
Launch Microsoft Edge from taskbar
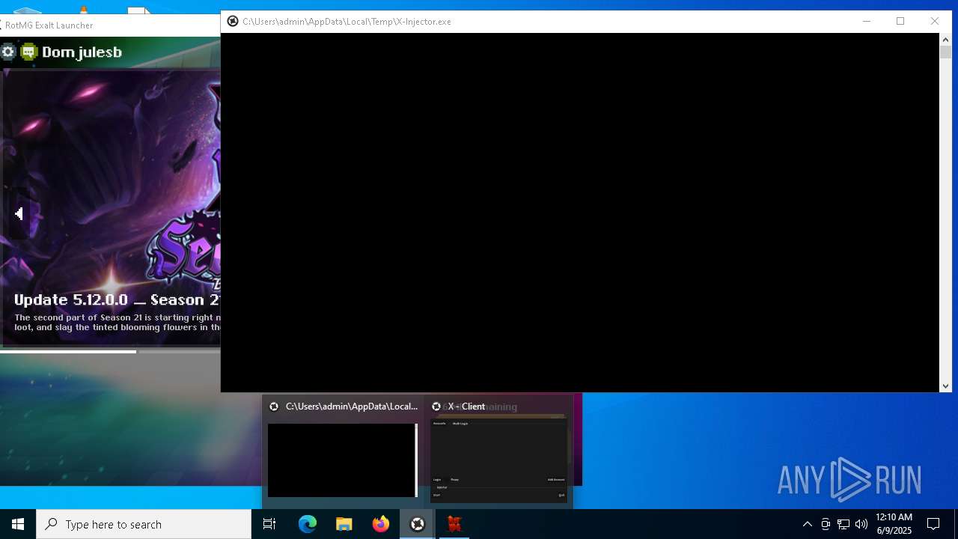[308, 524]
